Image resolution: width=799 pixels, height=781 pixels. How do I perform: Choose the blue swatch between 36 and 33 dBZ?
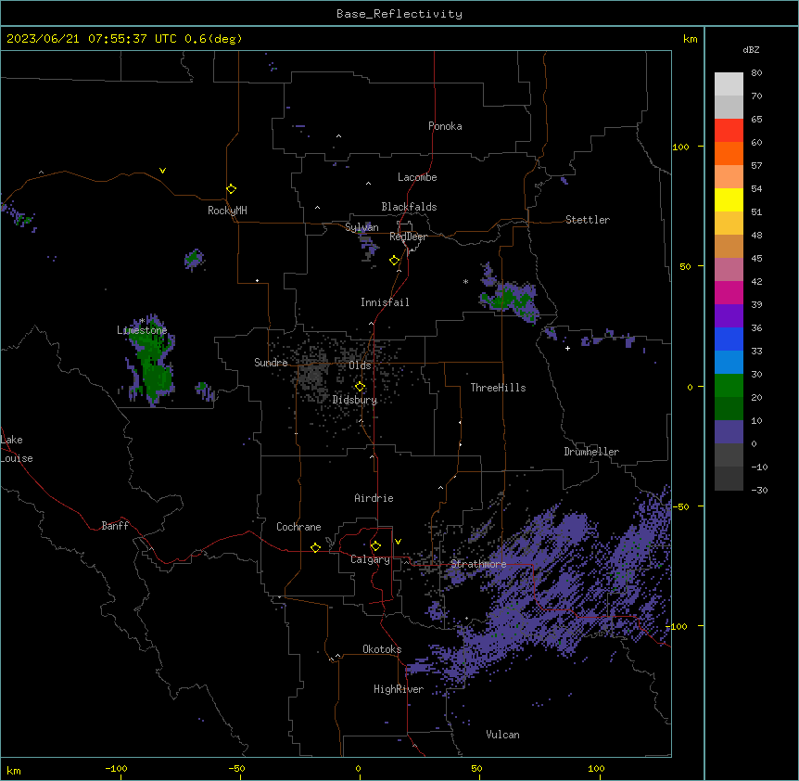click(729, 339)
